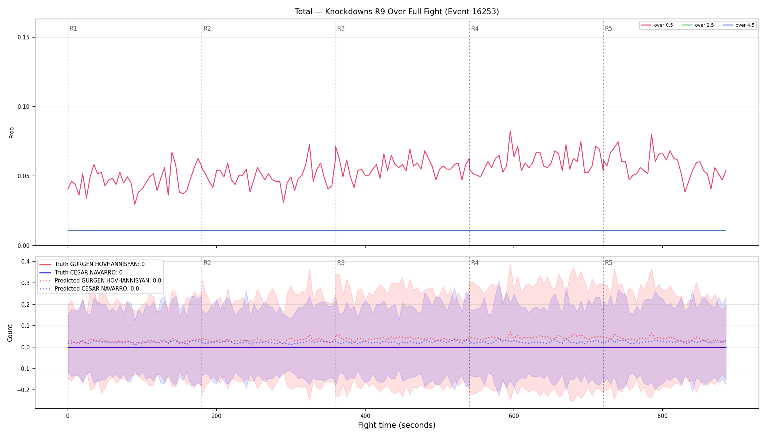Click the R4 round label in the top chart
This screenshot has width=767, height=438.
click(475, 28)
